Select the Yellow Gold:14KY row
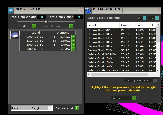Screen dimensions: 163x115 [121, 38]
